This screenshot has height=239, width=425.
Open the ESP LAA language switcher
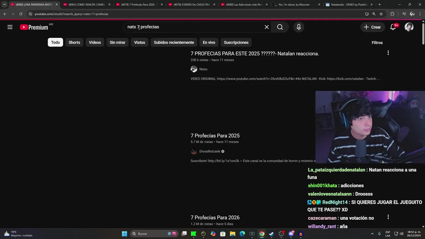click(x=388, y=234)
